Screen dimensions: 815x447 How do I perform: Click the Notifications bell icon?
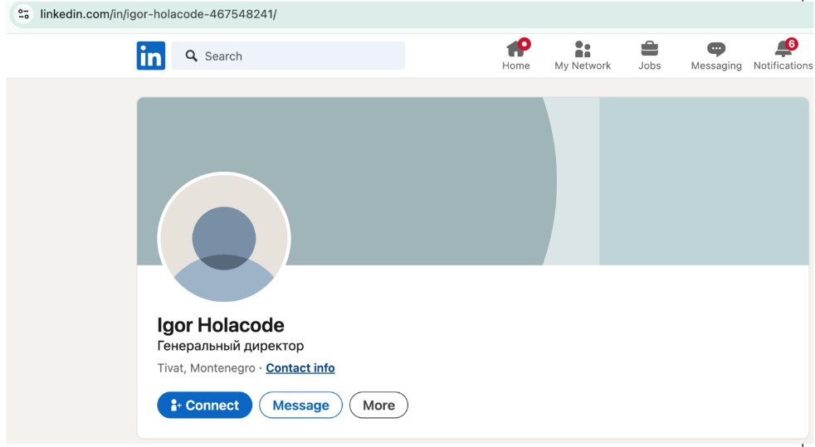782,50
